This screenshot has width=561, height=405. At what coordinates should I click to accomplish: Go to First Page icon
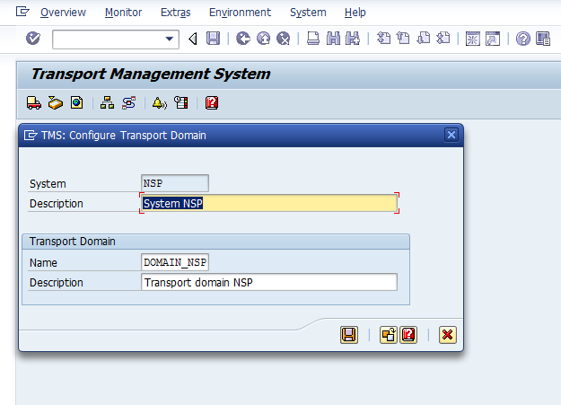pyautogui.click(x=383, y=39)
